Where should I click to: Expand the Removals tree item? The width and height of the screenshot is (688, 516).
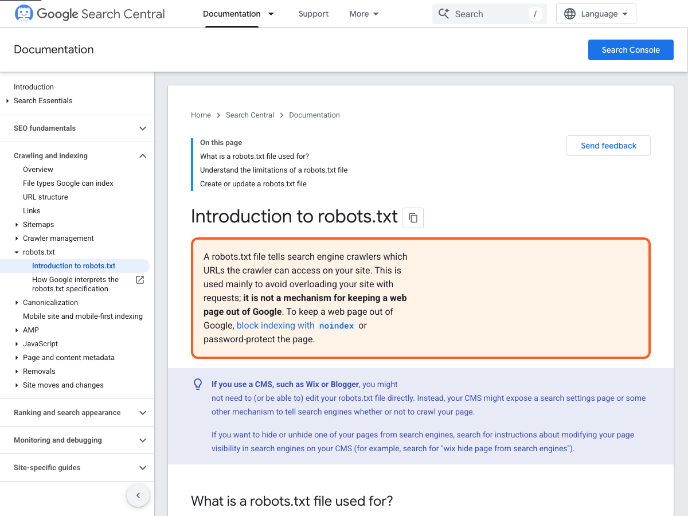(17, 372)
